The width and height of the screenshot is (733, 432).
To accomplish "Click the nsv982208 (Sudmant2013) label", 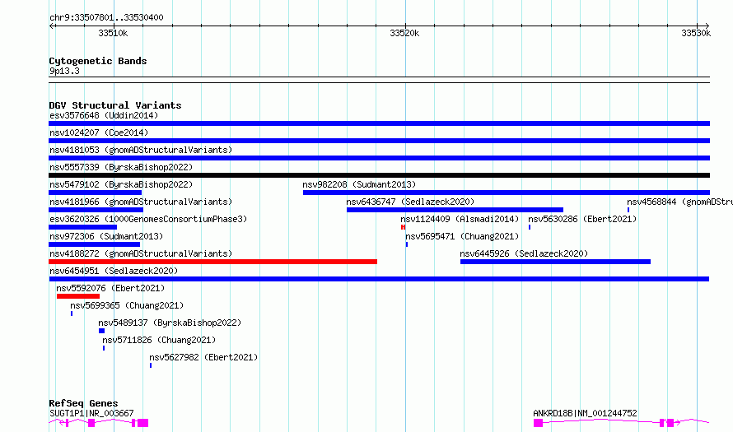I will pyautogui.click(x=359, y=184).
